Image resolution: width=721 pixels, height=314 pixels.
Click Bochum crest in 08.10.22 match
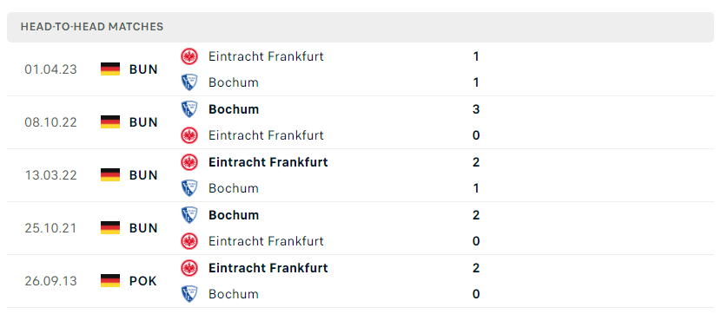189,109
